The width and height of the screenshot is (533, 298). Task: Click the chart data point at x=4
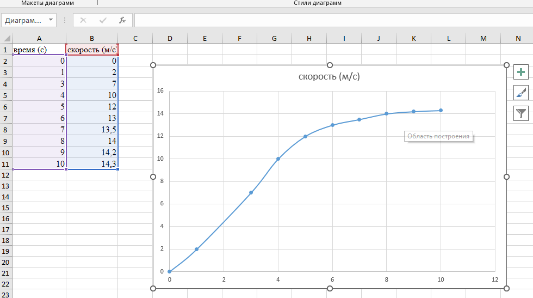(278, 159)
